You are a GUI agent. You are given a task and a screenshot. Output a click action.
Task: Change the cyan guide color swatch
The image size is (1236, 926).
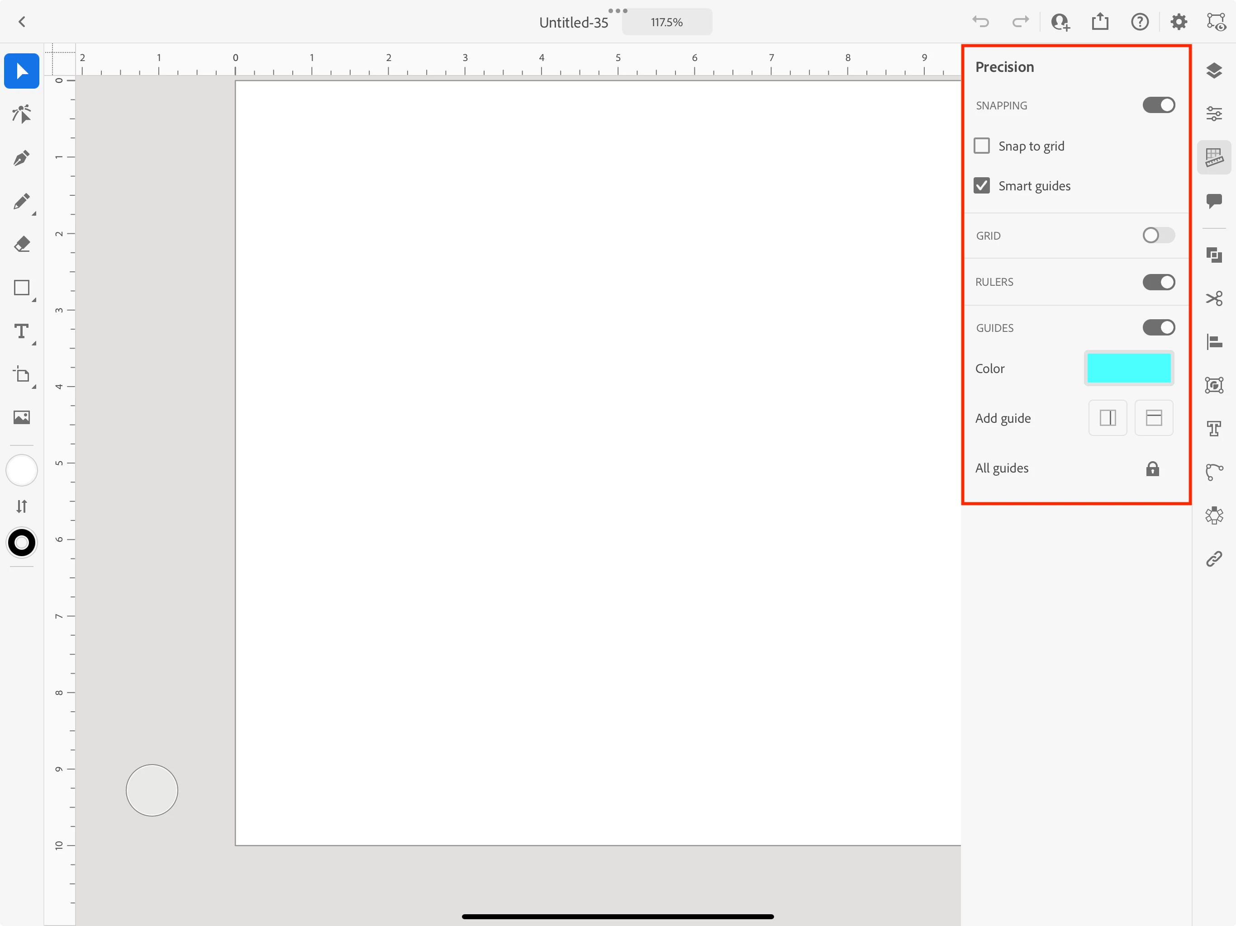(1128, 368)
